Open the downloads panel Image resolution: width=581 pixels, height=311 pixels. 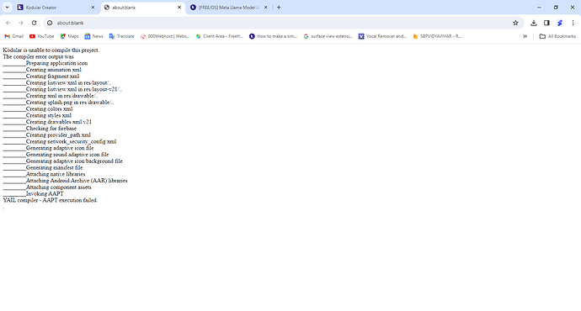click(534, 23)
